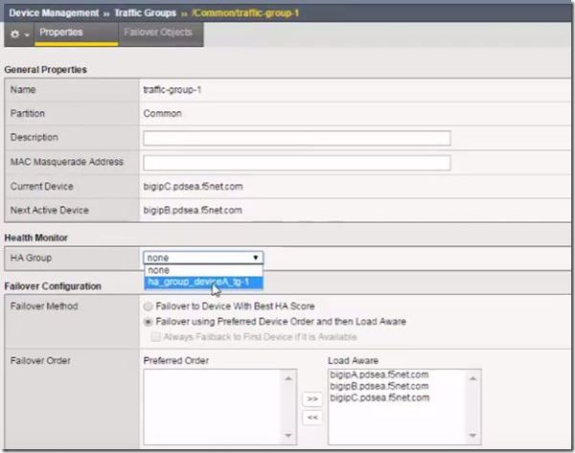Click the >> move right button
The height and width of the screenshot is (453, 575).
coord(312,398)
